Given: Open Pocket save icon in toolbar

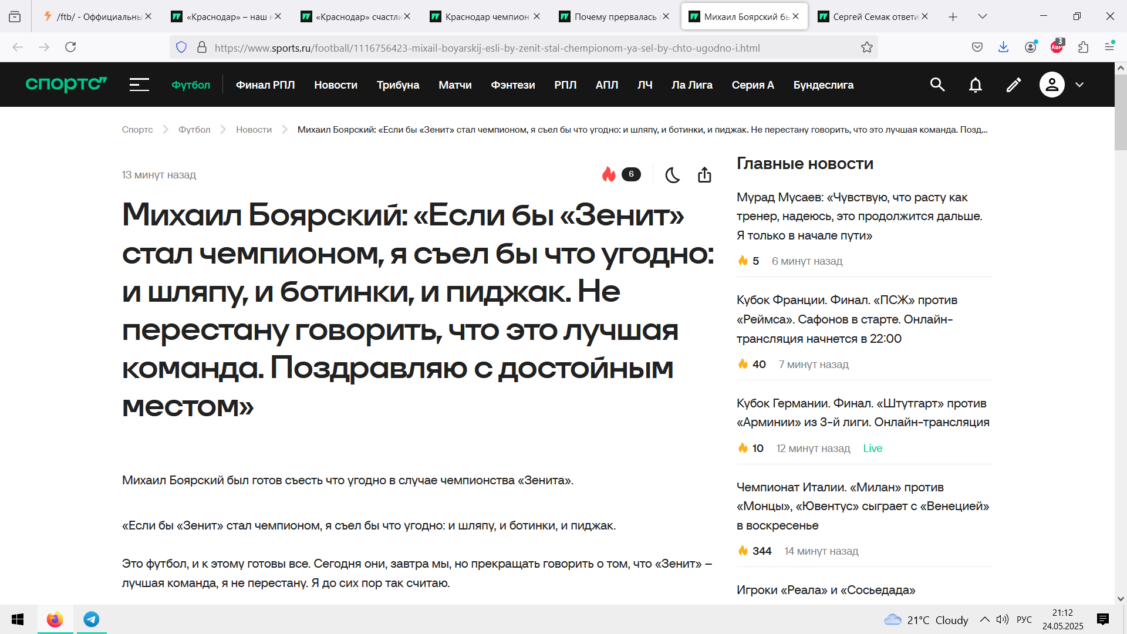Looking at the screenshot, I should point(977,47).
